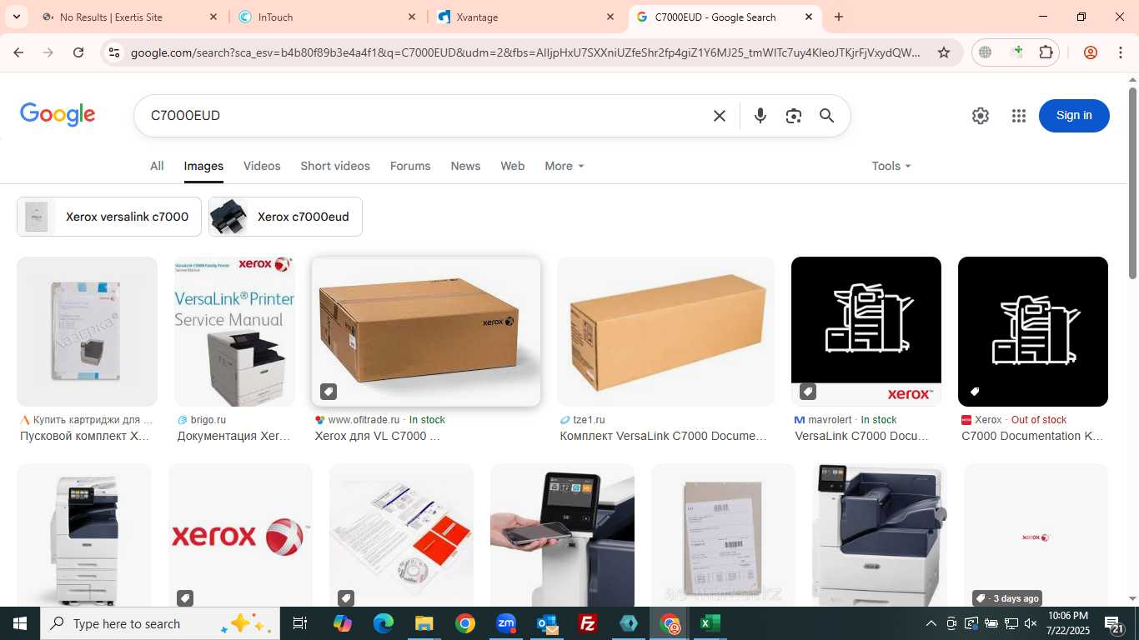The height and width of the screenshot is (640, 1139).
Task: Open the Xerox Out of stock product image
Action: (x=1033, y=332)
